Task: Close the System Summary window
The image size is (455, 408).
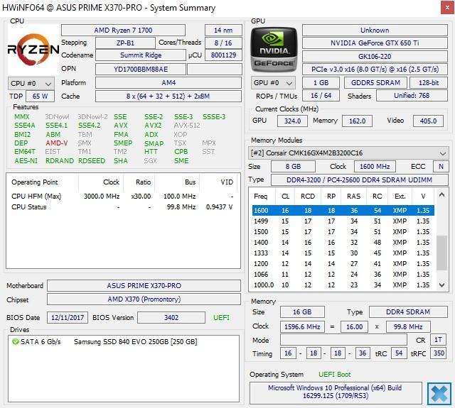Action: (447, 8)
